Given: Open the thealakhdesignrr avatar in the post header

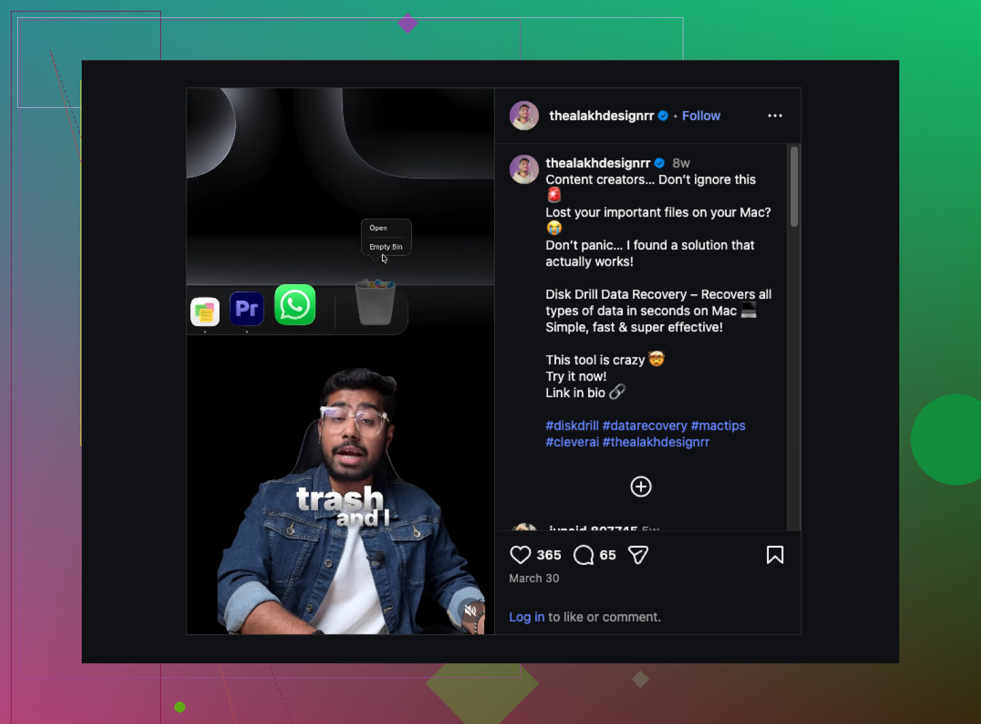Looking at the screenshot, I should [524, 116].
